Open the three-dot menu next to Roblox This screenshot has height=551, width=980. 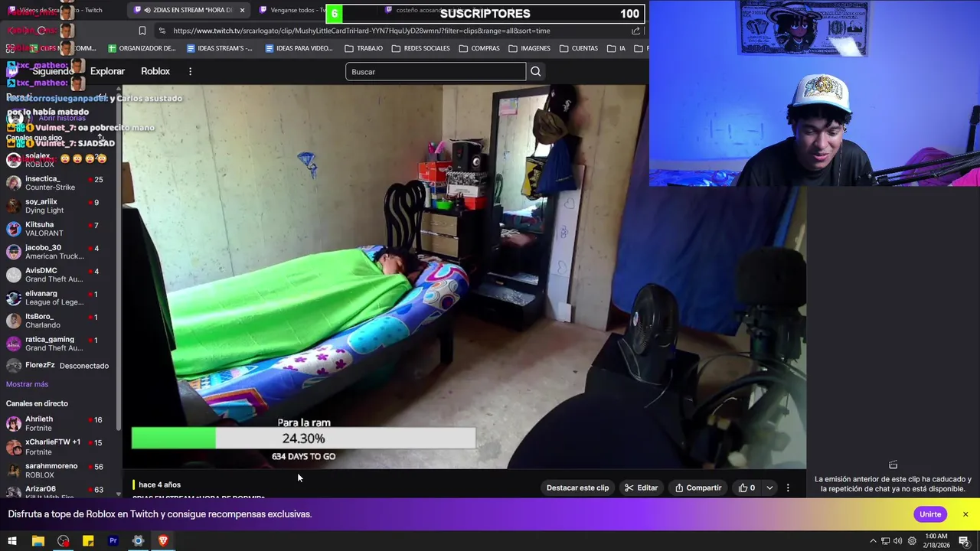click(190, 71)
